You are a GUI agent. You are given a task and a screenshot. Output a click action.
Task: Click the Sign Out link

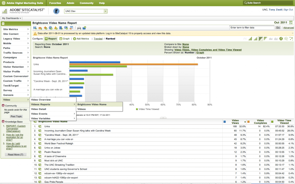[288, 9]
